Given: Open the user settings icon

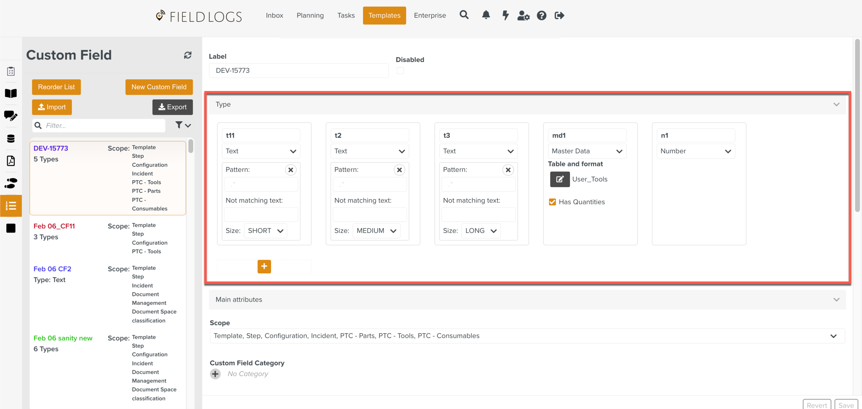Looking at the screenshot, I should point(523,16).
